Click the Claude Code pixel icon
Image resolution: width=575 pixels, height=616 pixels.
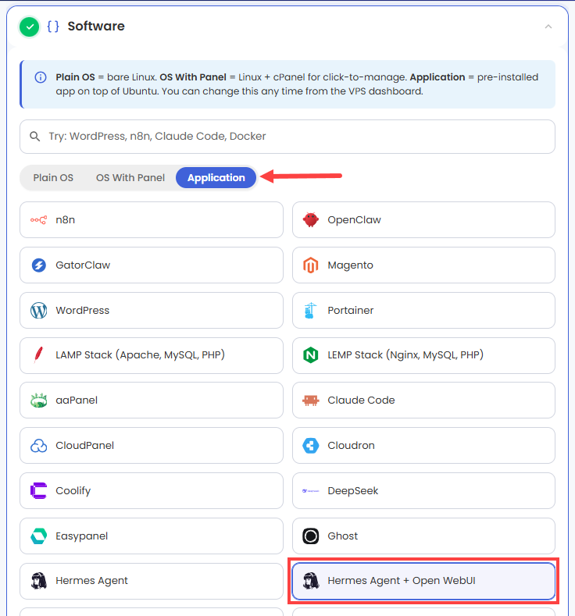point(310,401)
